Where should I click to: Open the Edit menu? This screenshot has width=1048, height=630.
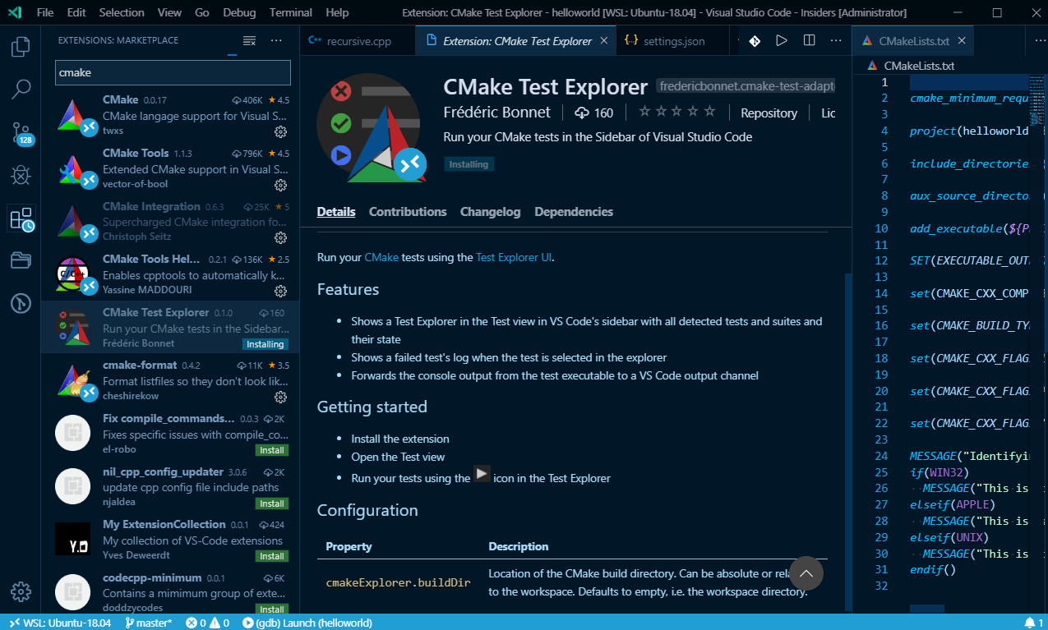click(76, 12)
